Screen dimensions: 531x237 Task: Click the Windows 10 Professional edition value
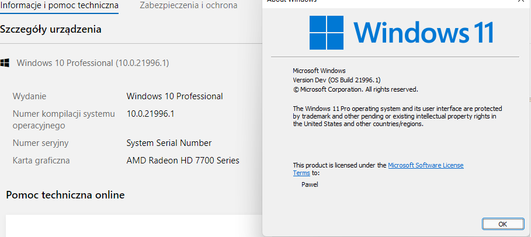click(x=175, y=96)
